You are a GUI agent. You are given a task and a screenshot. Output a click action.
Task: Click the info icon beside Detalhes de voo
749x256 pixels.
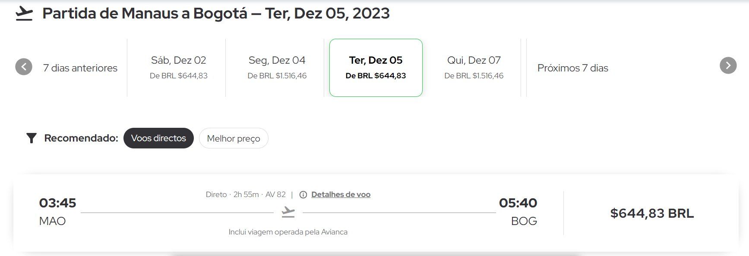[303, 194]
